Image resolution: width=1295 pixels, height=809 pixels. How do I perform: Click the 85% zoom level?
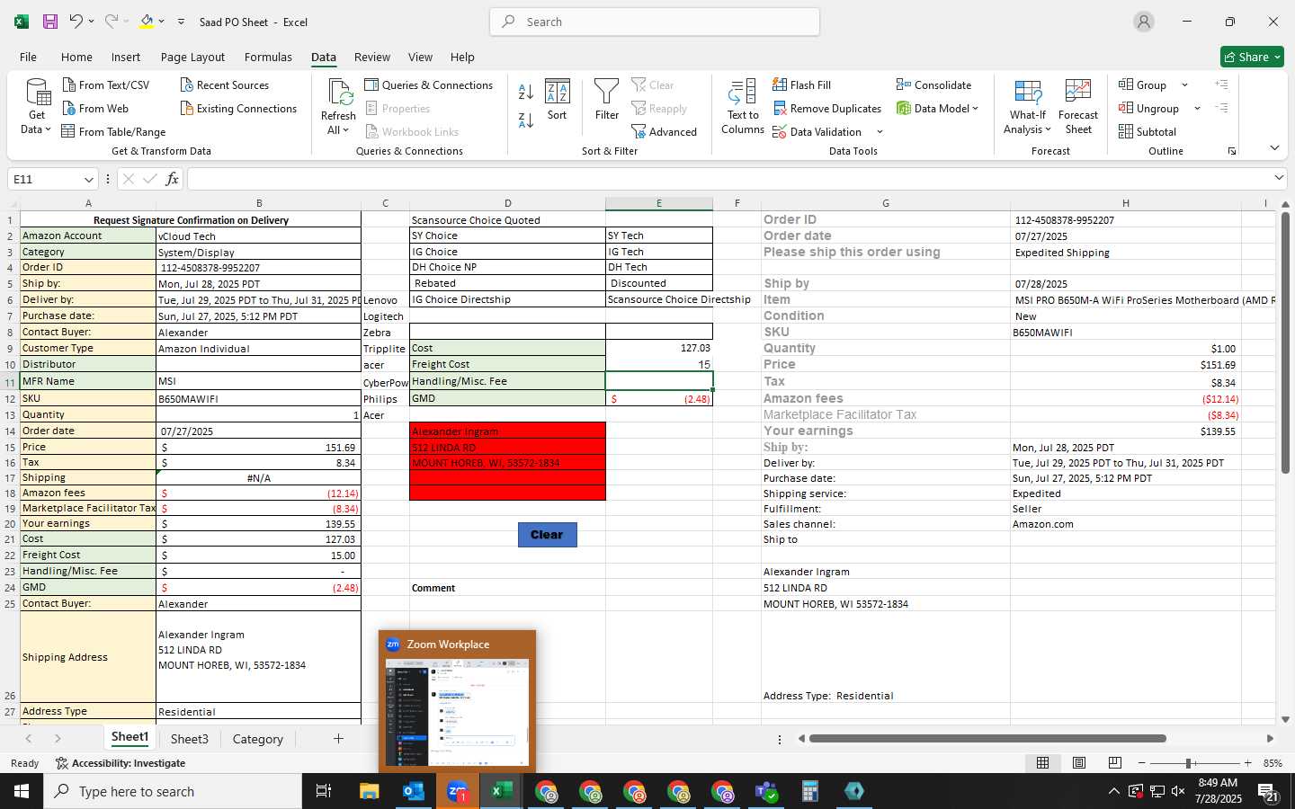pos(1273,763)
